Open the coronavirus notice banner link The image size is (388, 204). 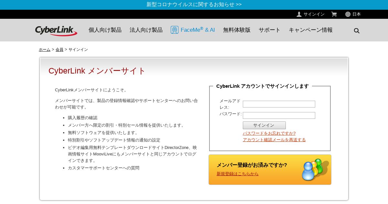point(194,5)
